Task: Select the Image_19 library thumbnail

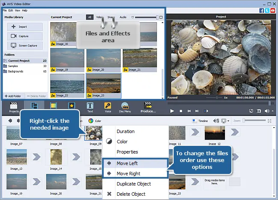Action: click(67, 60)
